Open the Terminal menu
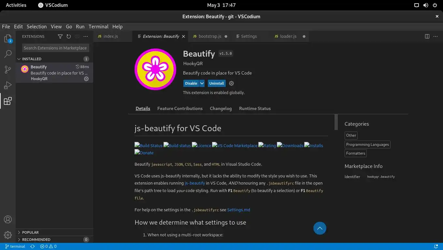Image resolution: width=443 pixels, height=250 pixels. click(x=98, y=27)
